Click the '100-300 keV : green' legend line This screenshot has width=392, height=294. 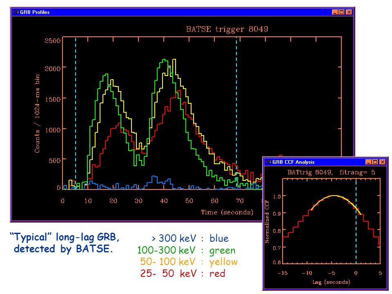[187, 250]
